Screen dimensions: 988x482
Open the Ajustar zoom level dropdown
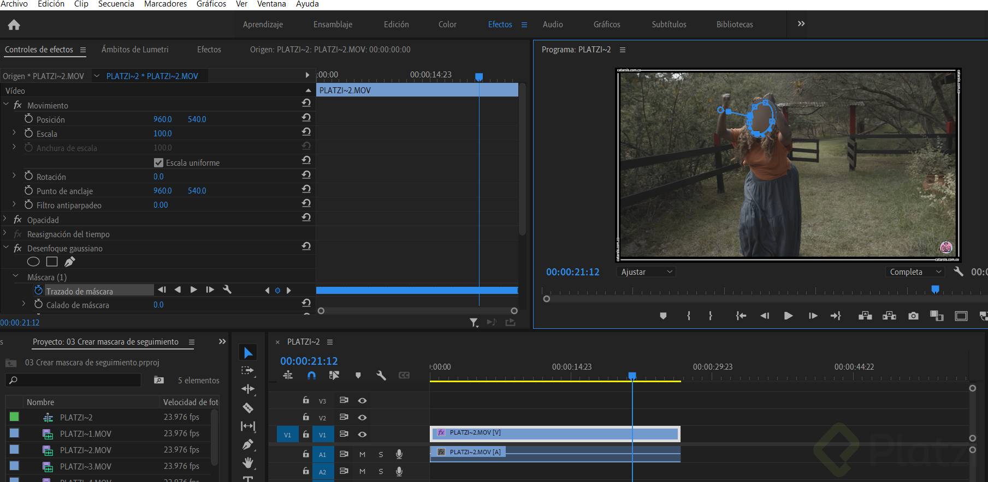[647, 272]
